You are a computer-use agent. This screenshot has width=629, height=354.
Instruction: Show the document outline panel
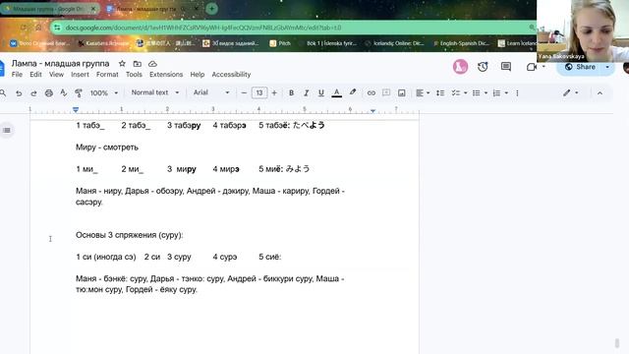click(7, 130)
